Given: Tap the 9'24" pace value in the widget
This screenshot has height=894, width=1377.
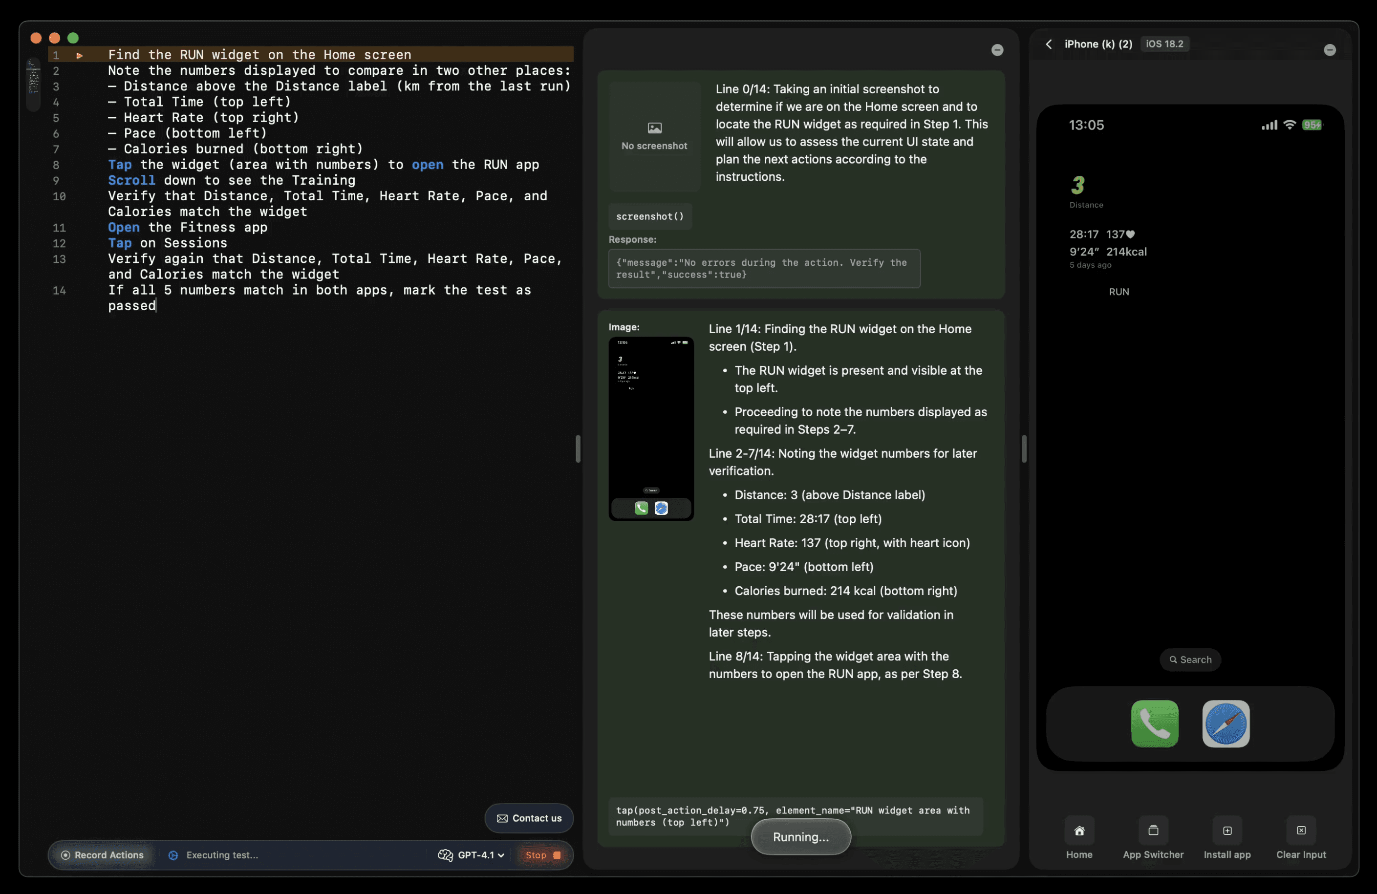Looking at the screenshot, I should pos(1083,252).
